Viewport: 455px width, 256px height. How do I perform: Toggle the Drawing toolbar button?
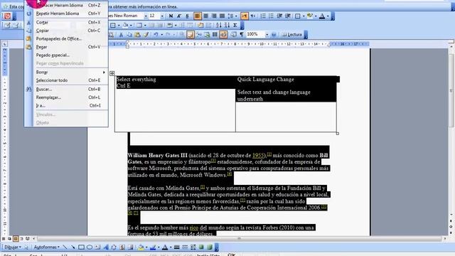(x=223, y=35)
